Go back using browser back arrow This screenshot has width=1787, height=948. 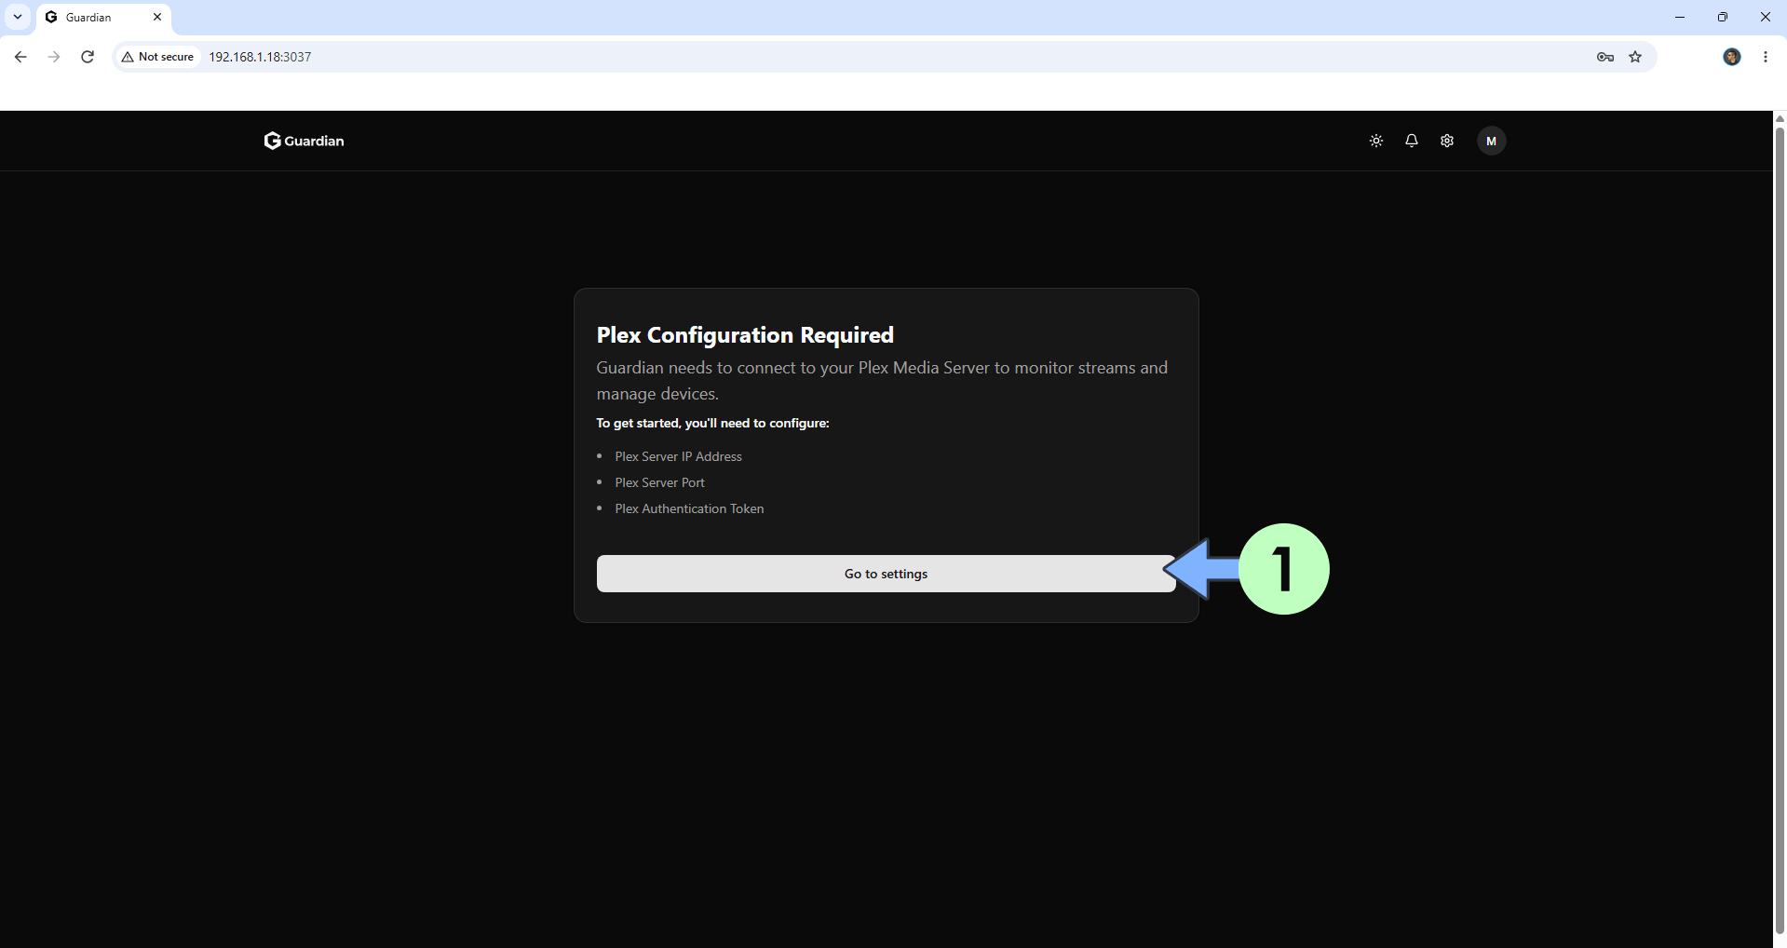point(20,57)
